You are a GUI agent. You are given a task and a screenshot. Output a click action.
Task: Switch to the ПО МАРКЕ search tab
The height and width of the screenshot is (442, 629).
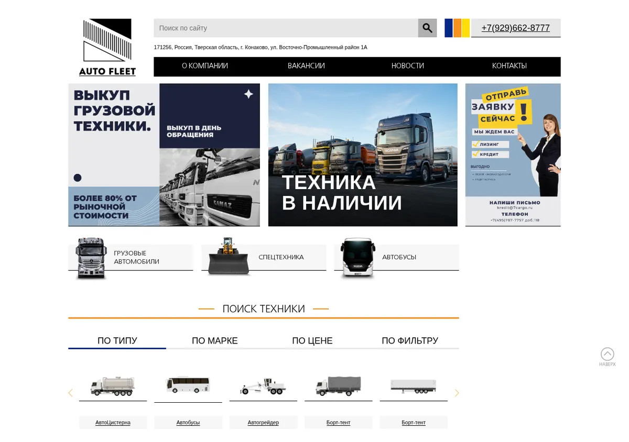pos(215,340)
